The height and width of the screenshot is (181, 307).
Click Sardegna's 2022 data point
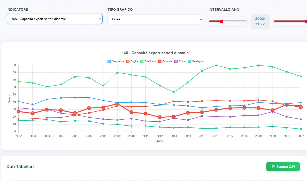[301, 129]
